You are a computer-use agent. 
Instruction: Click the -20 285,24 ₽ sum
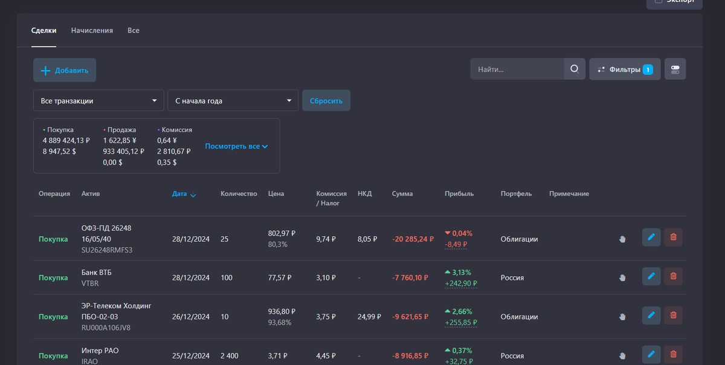point(413,239)
